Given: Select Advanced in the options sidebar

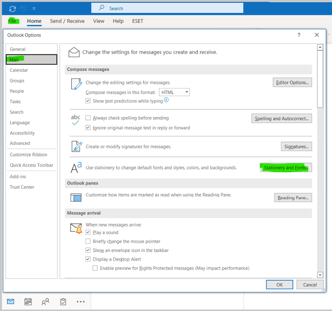Looking at the screenshot, I should pos(20,143).
